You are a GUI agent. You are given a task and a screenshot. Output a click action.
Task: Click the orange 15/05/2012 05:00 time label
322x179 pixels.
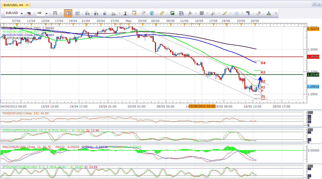(x=202, y=106)
